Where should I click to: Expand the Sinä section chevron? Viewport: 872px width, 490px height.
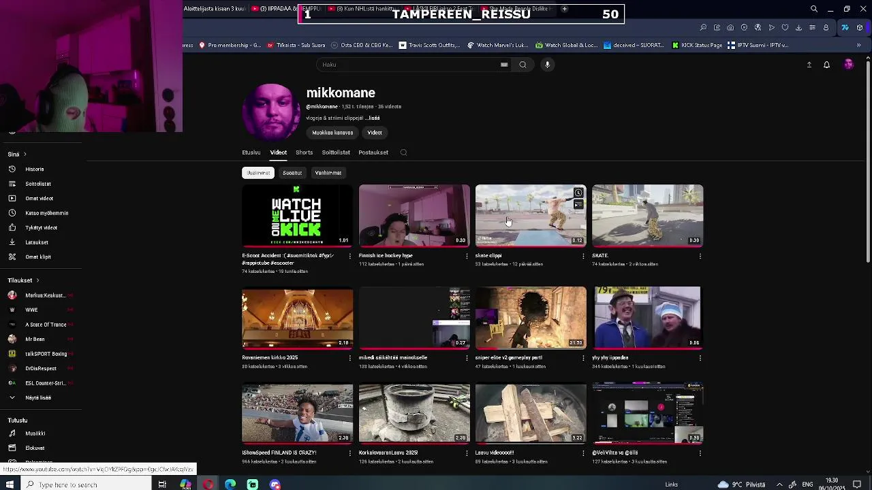pos(25,154)
